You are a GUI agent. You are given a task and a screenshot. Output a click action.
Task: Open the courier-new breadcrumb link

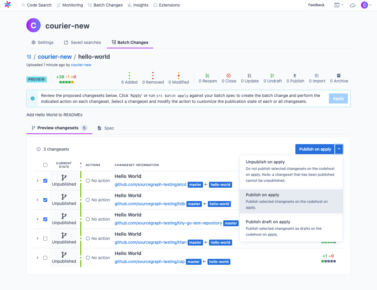click(55, 57)
